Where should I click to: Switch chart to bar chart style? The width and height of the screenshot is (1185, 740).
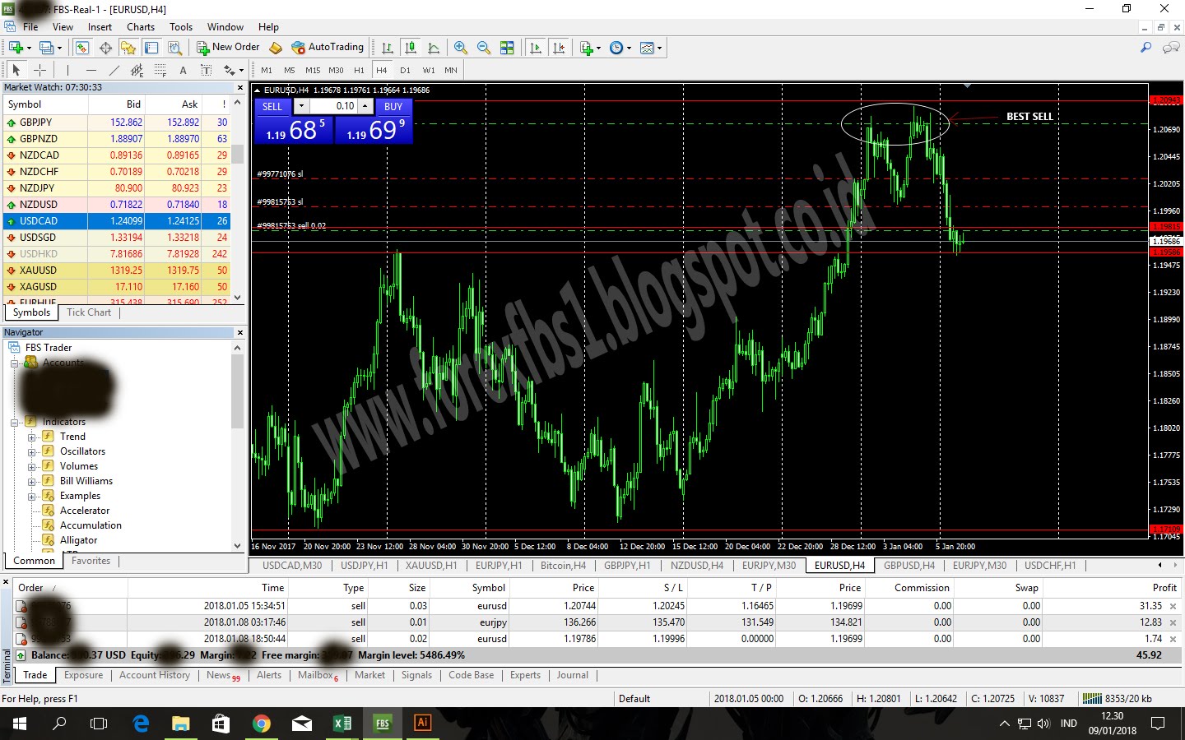(387, 48)
